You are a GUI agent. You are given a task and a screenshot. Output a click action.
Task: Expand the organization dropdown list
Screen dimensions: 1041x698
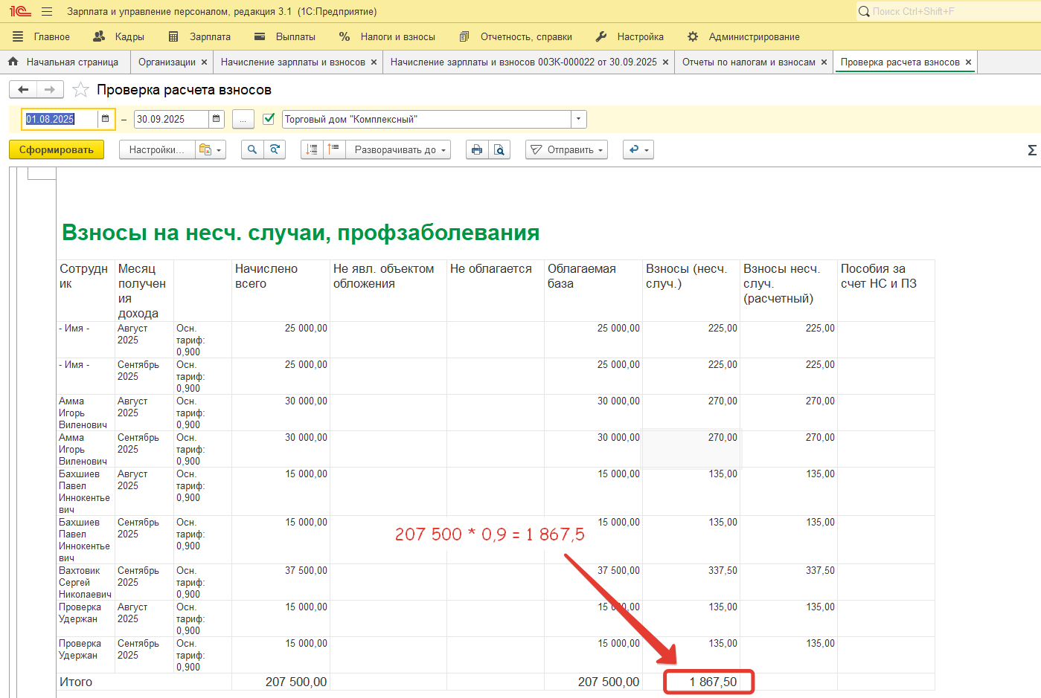pos(578,119)
